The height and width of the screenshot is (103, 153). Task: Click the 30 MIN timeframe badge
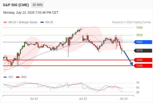[37, 5]
